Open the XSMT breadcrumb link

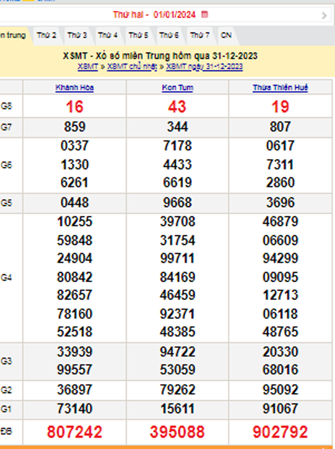pyautogui.click(x=88, y=67)
